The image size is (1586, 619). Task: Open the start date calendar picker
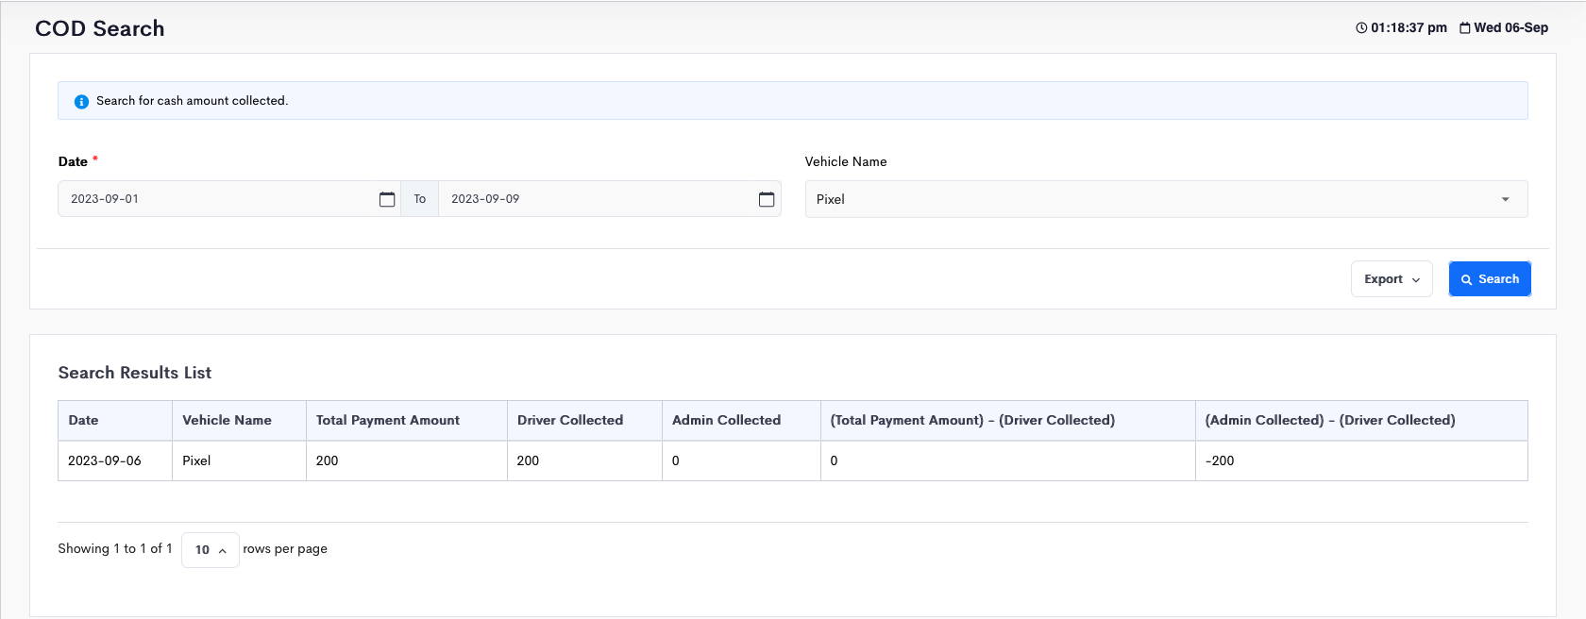pos(387,199)
